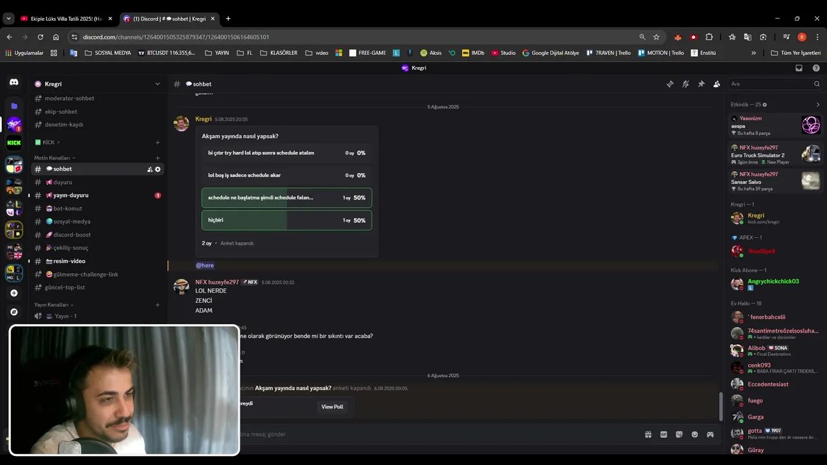Screen dimensions: 827x465
Task: Click the browser address bar URL
Action: 176,37
